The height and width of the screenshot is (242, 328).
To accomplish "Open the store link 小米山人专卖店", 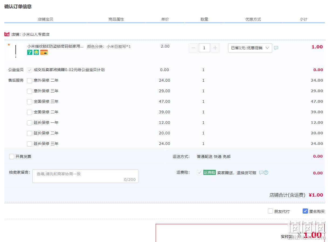I will [36, 34].
